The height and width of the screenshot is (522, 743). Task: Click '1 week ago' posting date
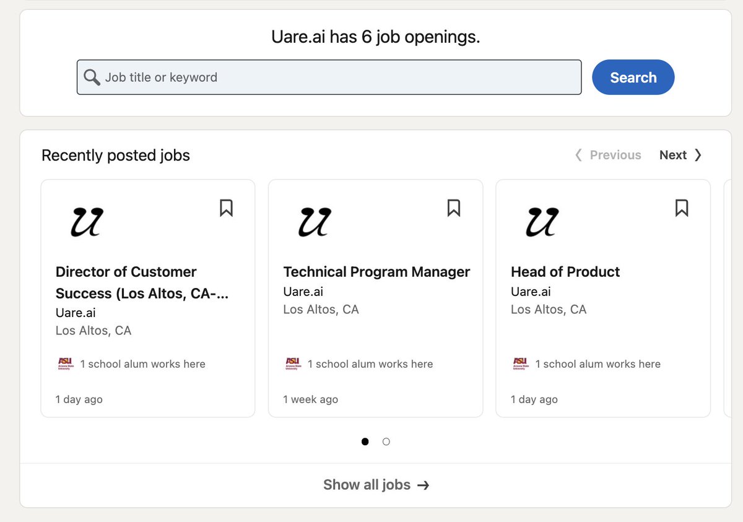pos(311,399)
